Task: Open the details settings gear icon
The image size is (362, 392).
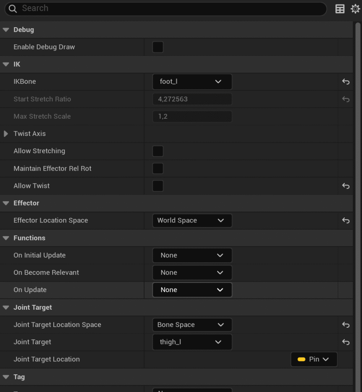Action: [355, 9]
